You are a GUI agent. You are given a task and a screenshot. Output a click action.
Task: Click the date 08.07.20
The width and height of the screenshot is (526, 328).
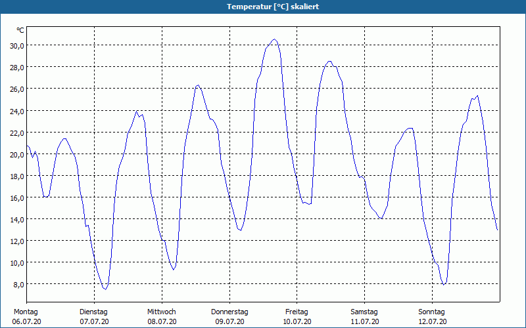pyautogui.click(x=162, y=321)
